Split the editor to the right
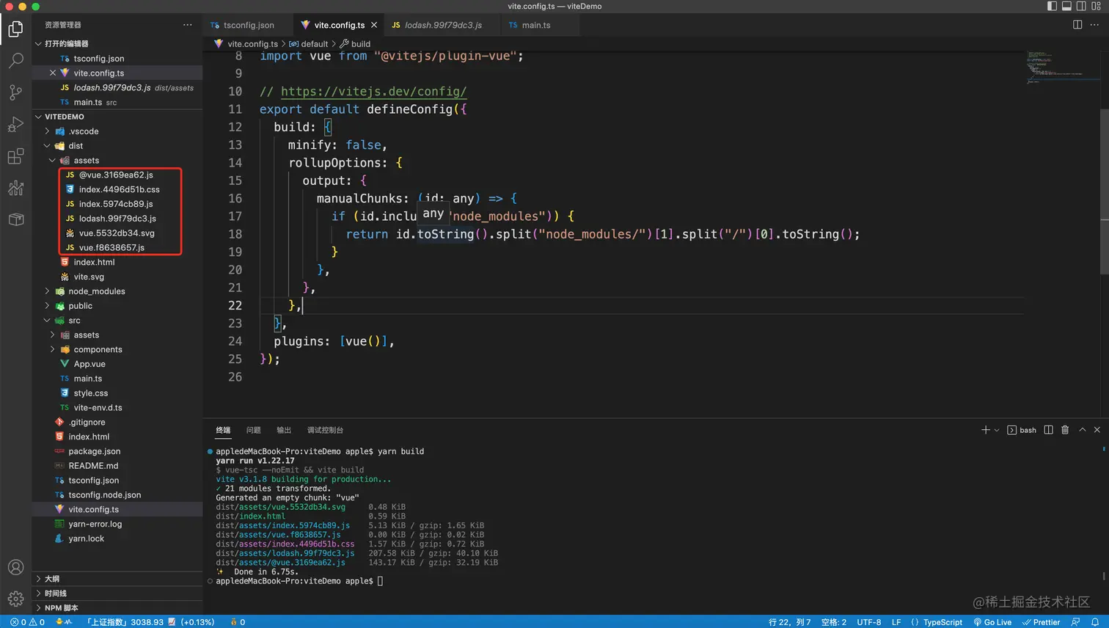 point(1077,25)
